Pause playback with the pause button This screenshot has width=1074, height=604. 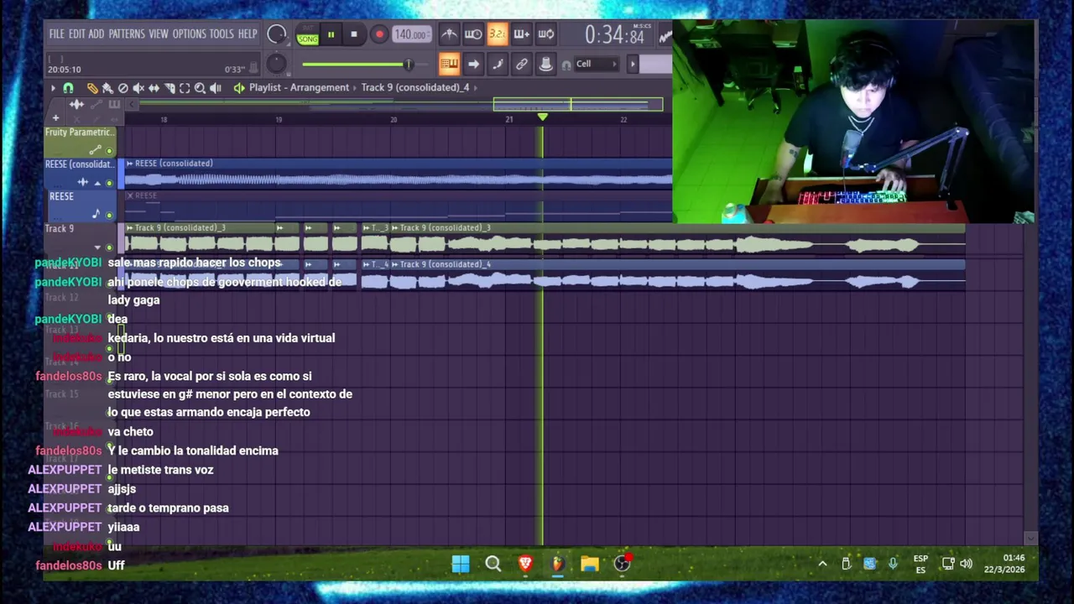tap(331, 34)
